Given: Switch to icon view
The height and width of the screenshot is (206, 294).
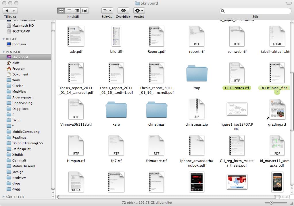Looking at the screenshot, I should click(61, 11).
